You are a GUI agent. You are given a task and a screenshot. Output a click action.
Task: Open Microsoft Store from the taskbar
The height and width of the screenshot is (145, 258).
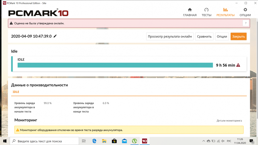(x=114, y=141)
